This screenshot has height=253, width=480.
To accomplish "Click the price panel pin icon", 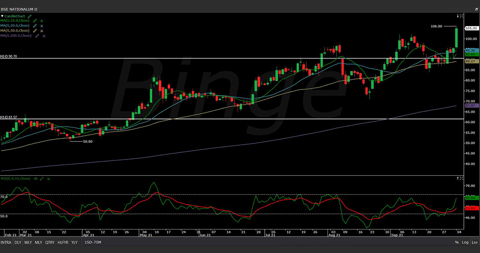I will [x=458, y=16].
